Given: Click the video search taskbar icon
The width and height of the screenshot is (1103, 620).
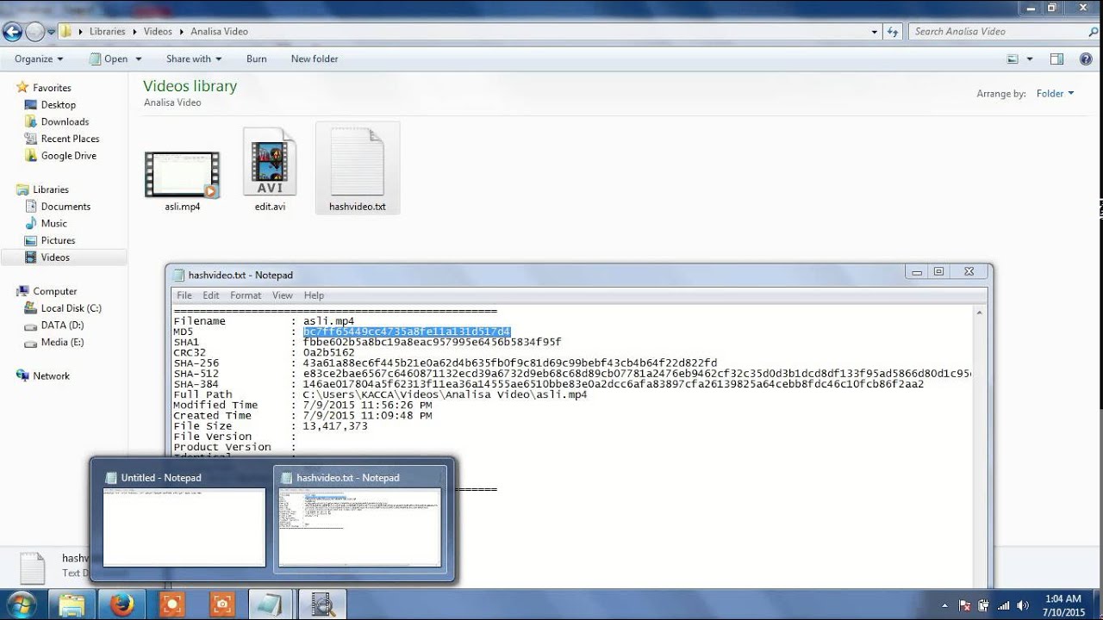Looking at the screenshot, I should click(322, 604).
